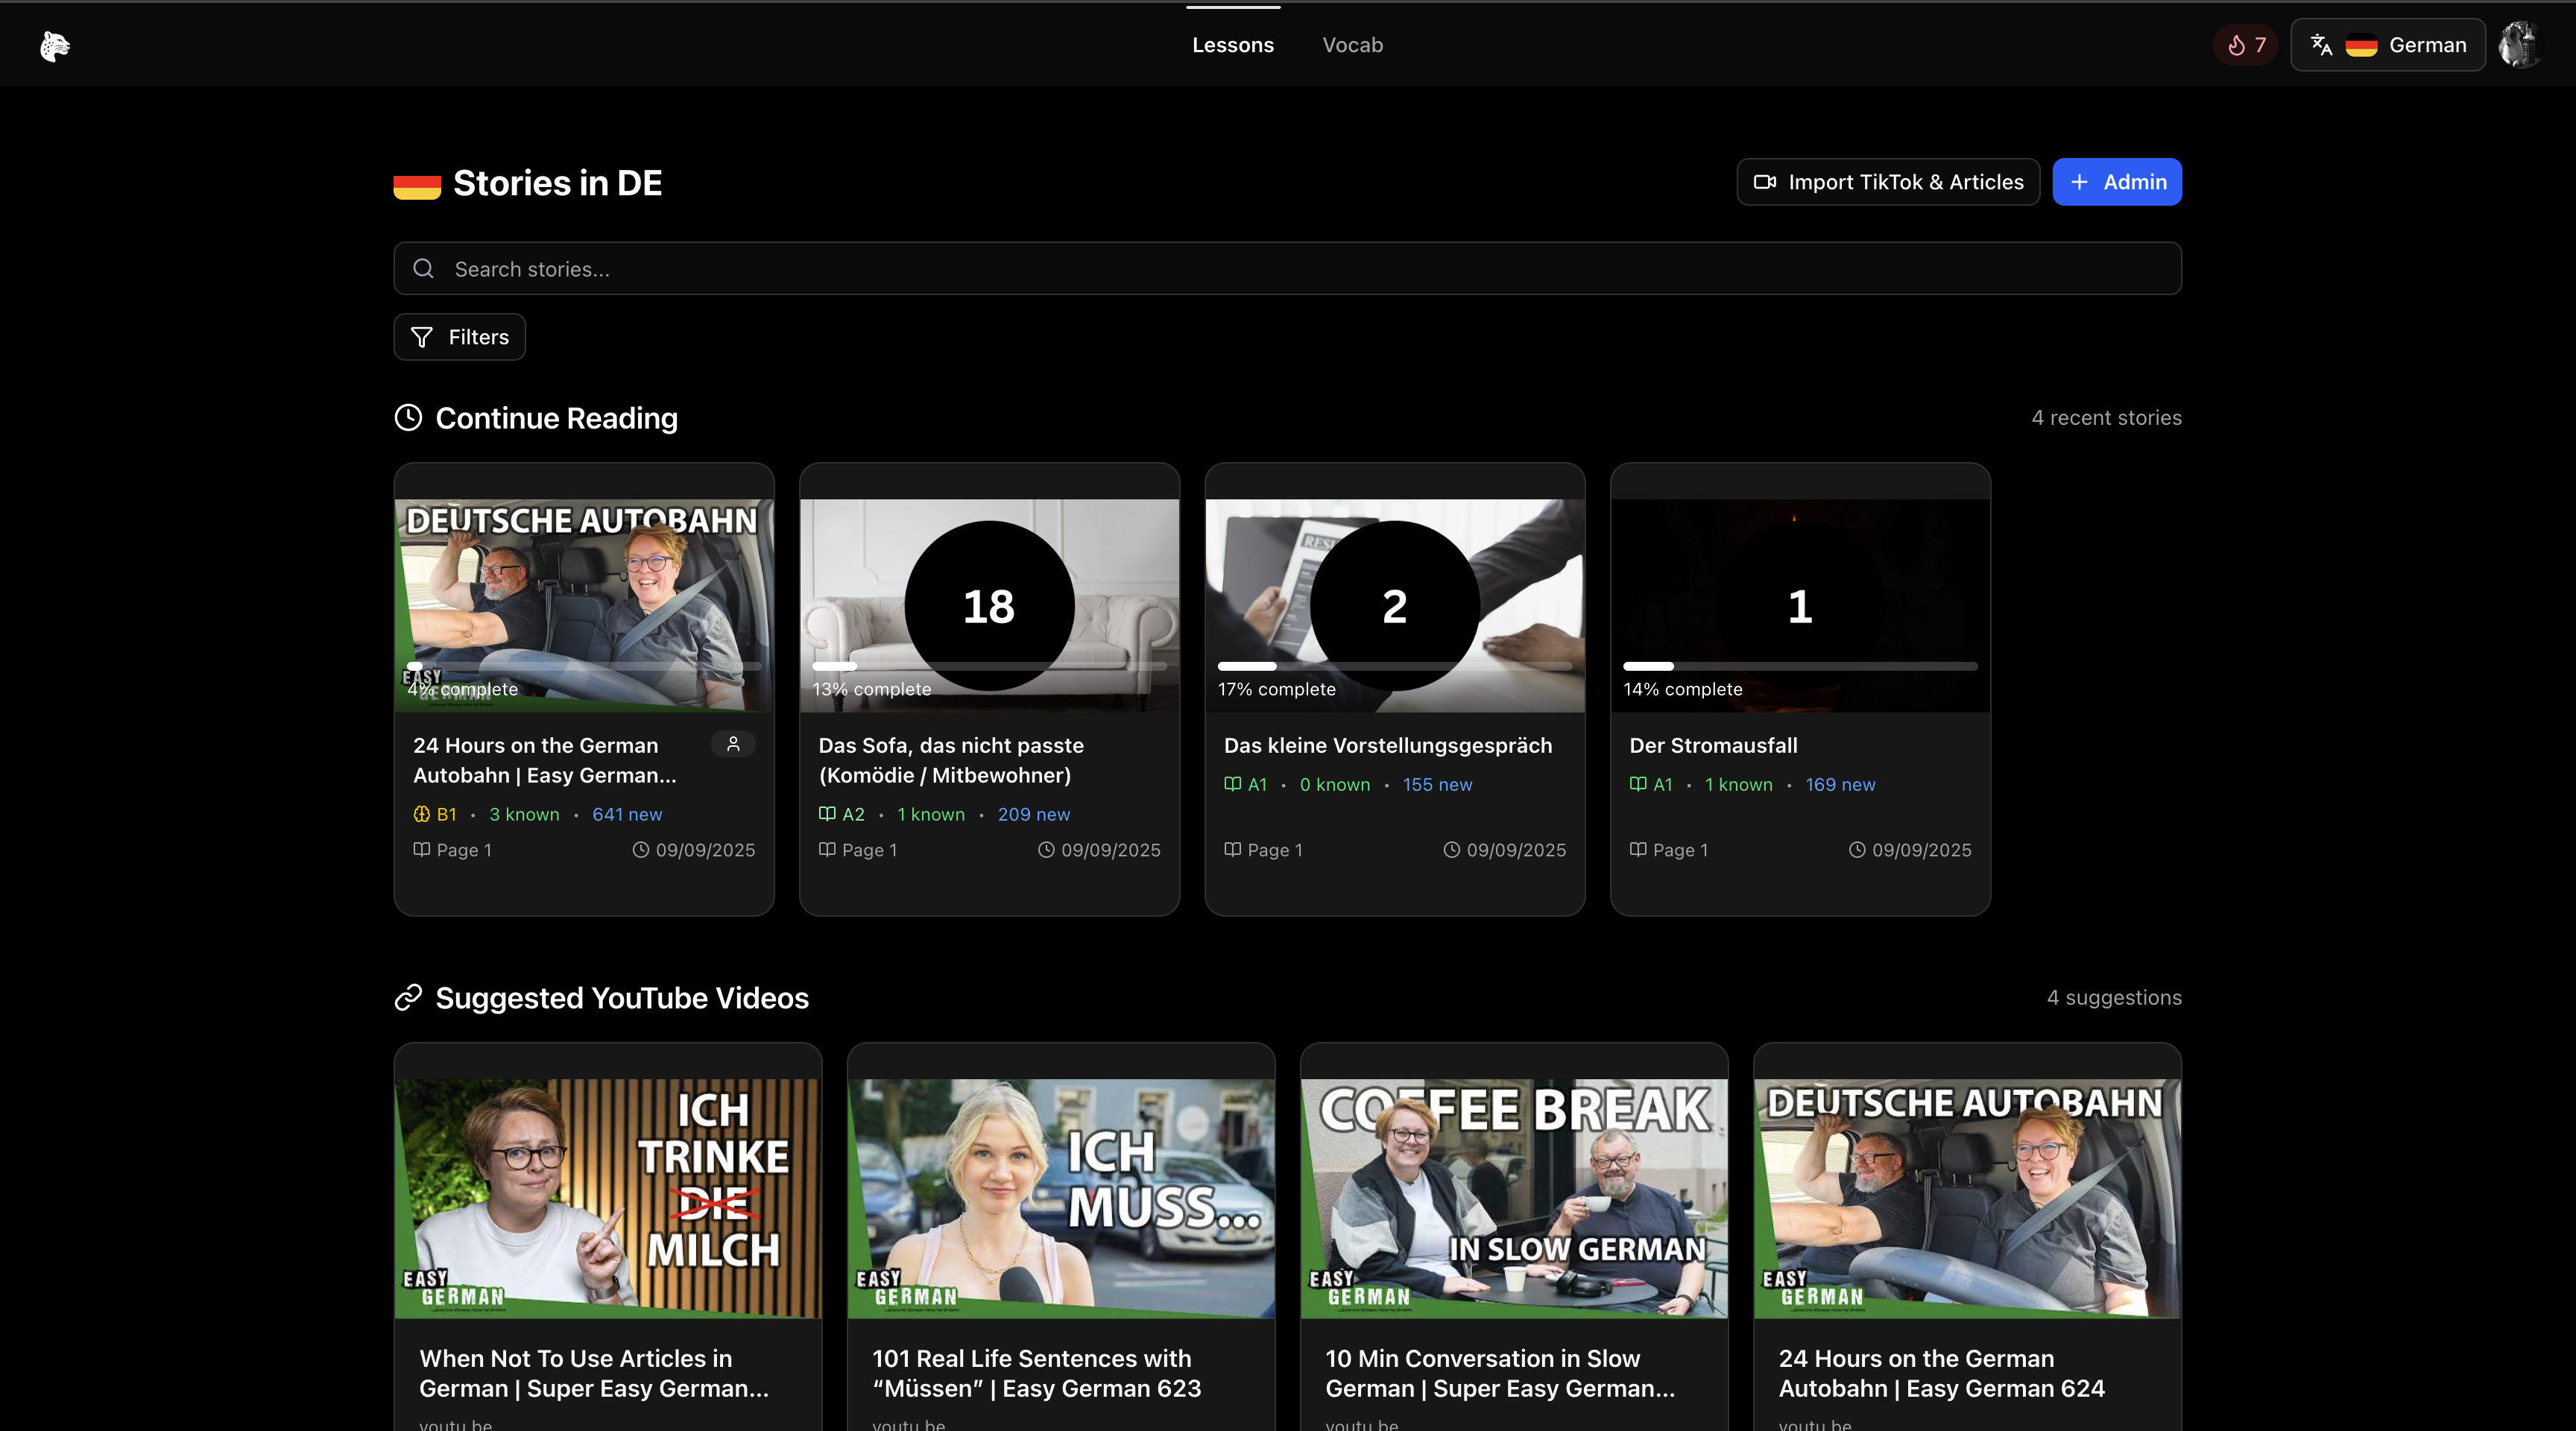
Task: Open the Coffee Break in Slow German thumbnail
Action: [x=1514, y=1198]
